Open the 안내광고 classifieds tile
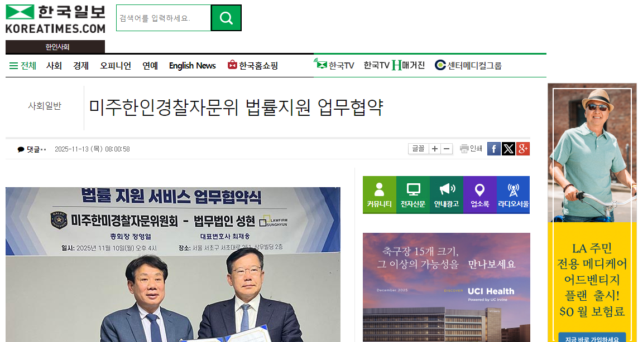638x342 pixels. pyautogui.click(x=447, y=194)
